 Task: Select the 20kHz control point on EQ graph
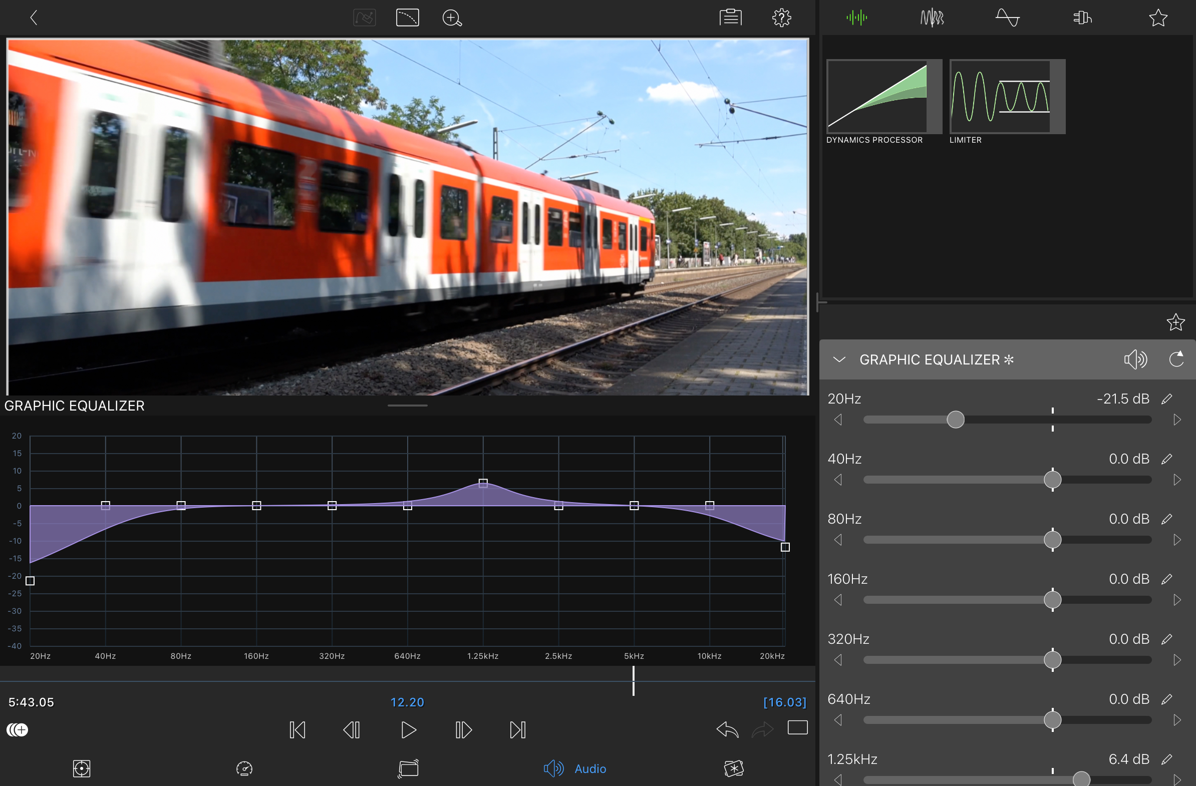click(785, 547)
